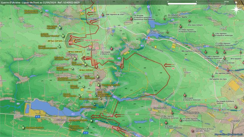Open the Map credits link
Viewport: 244px width, 137px height.
click(x=229, y=134)
